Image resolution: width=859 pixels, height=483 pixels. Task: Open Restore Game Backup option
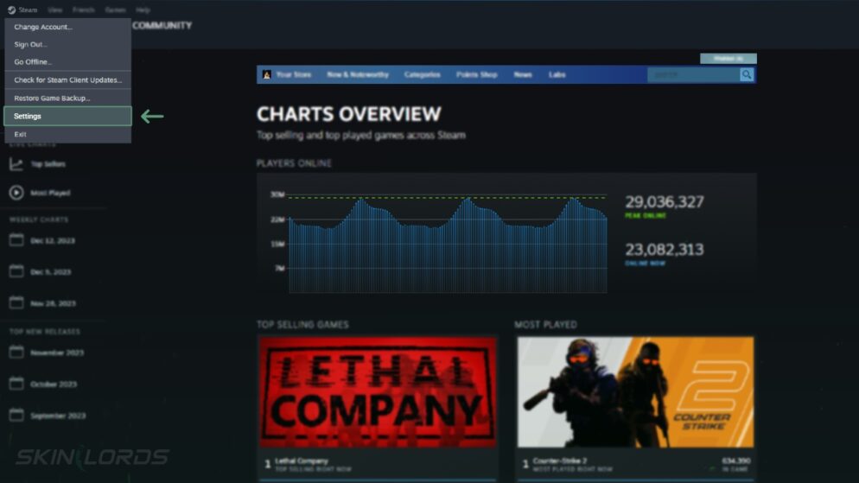67,99
